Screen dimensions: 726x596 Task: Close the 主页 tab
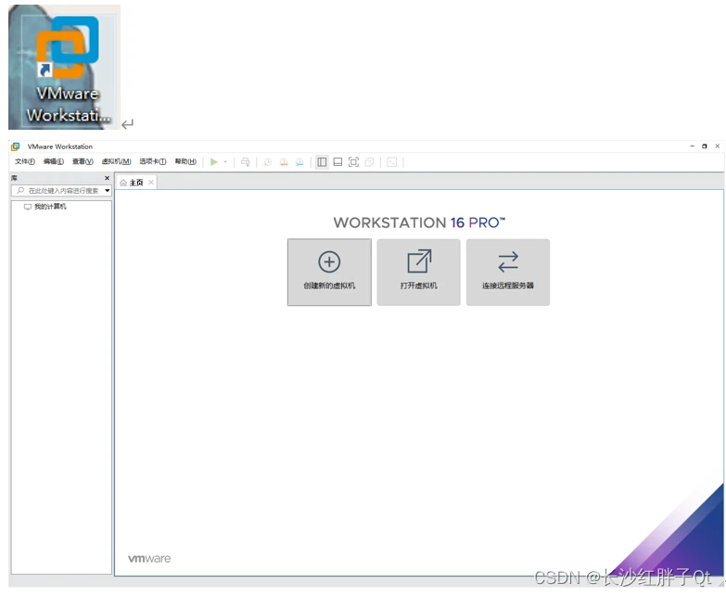tap(151, 183)
